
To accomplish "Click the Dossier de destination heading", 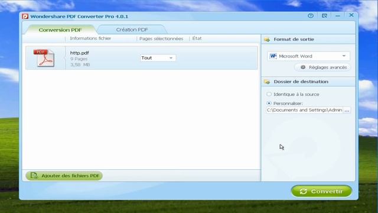I will click(301, 82).
